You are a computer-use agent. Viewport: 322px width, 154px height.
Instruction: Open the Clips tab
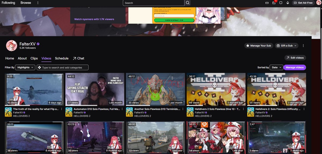[34, 58]
